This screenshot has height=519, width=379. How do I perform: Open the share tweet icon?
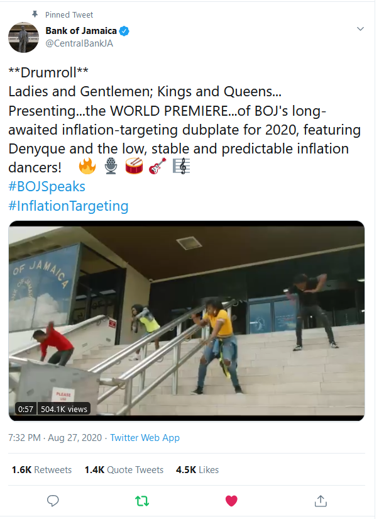click(x=321, y=501)
